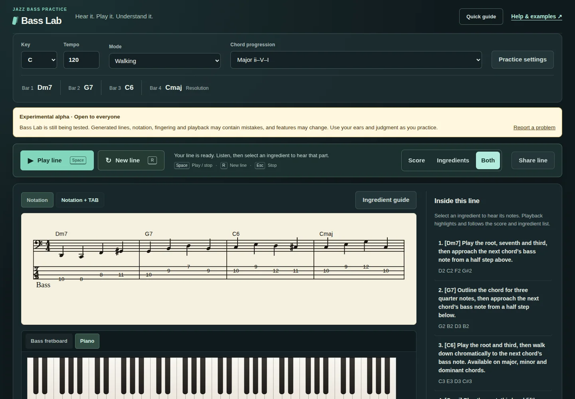Click the Dm7 chord symbol above the staff
575x399 pixels.
point(61,234)
